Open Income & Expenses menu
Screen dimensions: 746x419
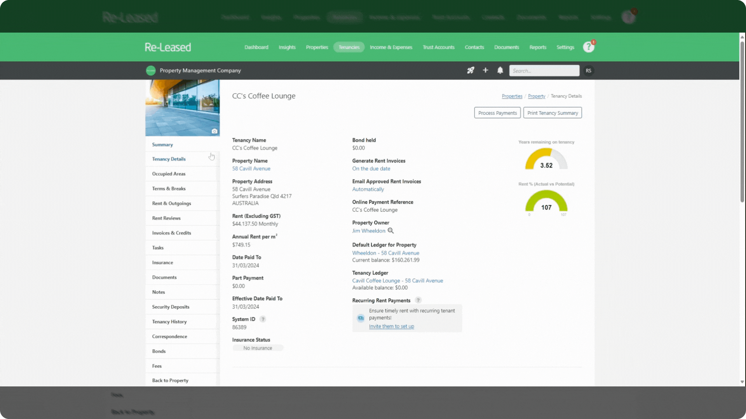tap(391, 47)
